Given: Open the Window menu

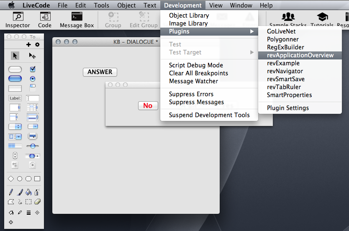Looking at the screenshot, I should point(241,5).
